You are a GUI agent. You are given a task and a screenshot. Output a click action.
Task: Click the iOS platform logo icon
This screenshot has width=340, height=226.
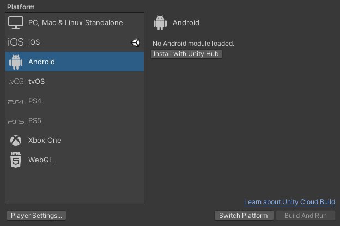[16, 42]
